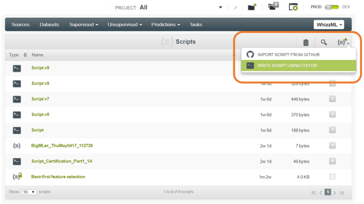
Task: Click the trash delete icon
Action: [306, 43]
